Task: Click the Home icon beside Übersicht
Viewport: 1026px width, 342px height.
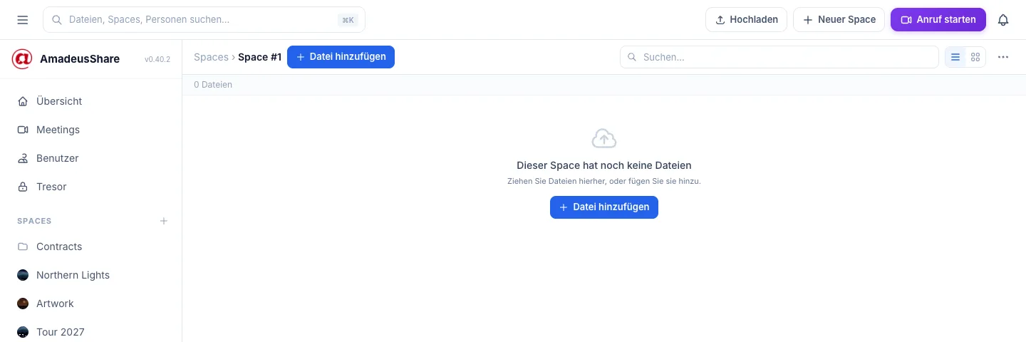Action: click(23, 101)
